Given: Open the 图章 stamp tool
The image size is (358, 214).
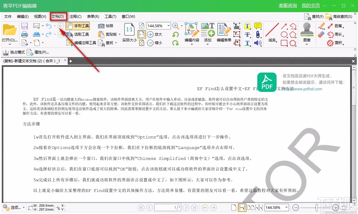Looking at the screenshot, I should (307, 31).
